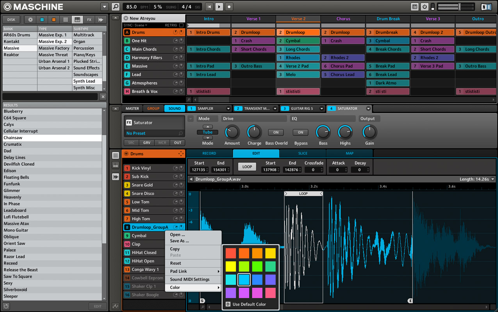The height and width of the screenshot is (312, 498).
Task: Toggle the GRV button
Action: tap(146, 143)
